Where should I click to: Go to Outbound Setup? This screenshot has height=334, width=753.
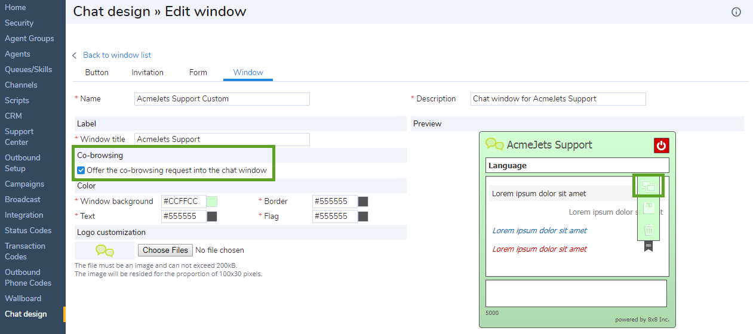pos(23,163)
